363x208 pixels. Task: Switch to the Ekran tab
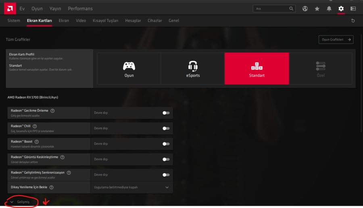(x=64, y=21)
